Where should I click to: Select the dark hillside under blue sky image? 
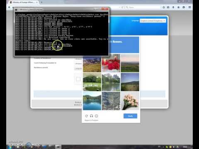pos(130,82)
